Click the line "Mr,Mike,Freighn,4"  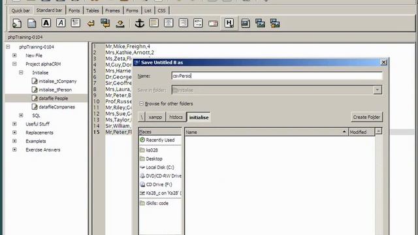click(127, 46)
